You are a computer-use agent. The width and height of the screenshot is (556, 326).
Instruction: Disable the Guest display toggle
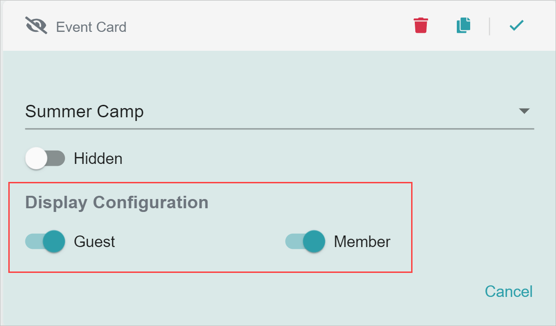[x=45, y=241]
